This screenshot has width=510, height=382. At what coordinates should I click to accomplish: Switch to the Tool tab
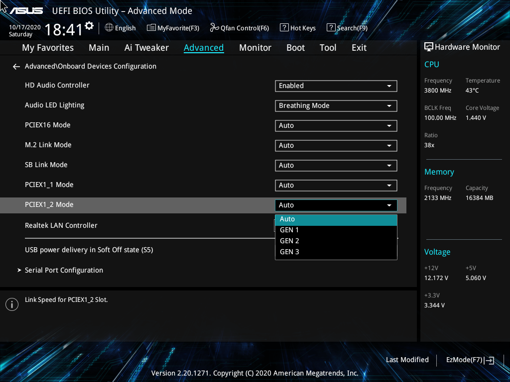pos(328,48)
